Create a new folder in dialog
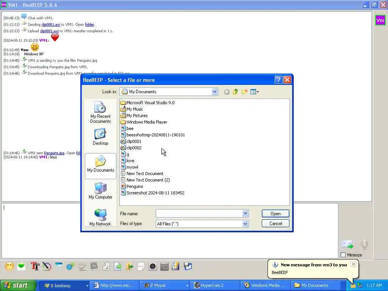Screen dimensions: 388x291 (x=244, y=92)
